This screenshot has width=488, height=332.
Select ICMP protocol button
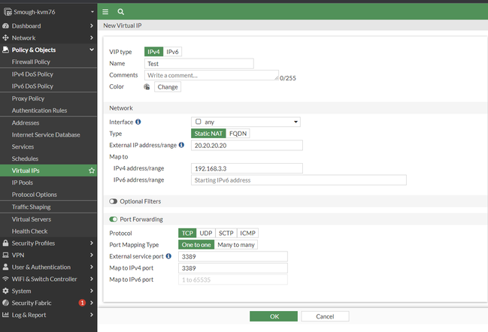click(247, 233)
